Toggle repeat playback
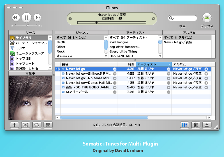Viewport: 224px width, 157px height. 37,125
